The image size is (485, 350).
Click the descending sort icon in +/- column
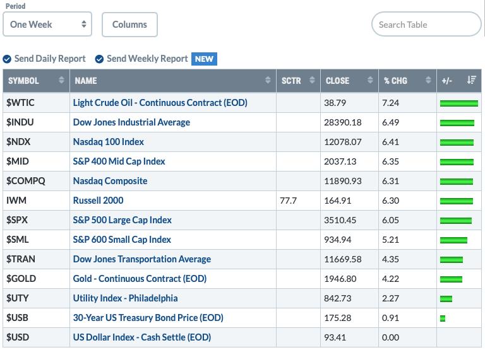pos(472,80)
